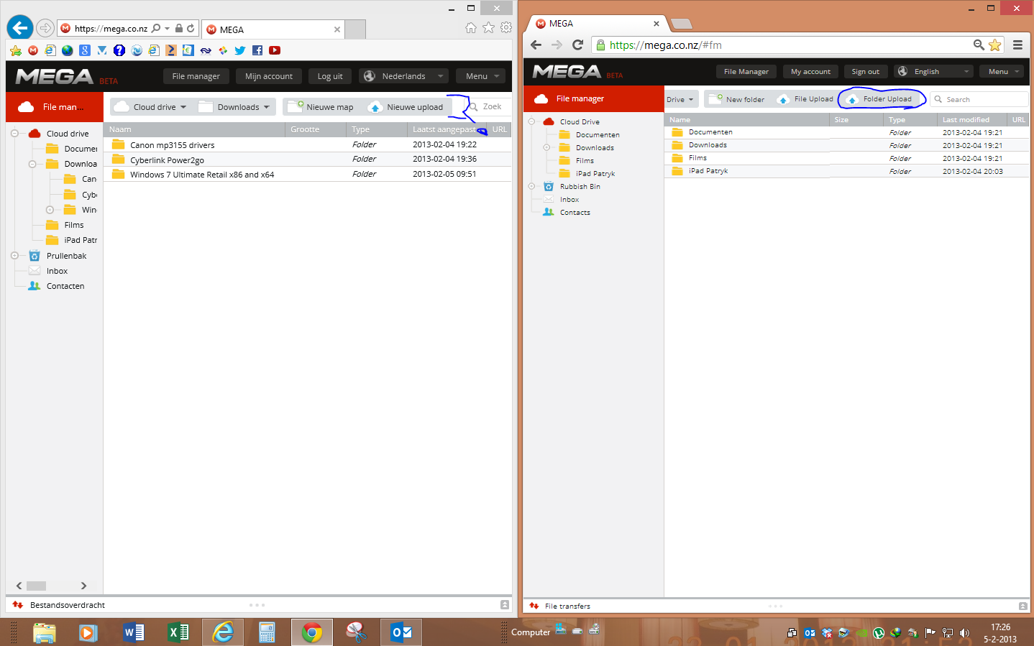1034x646 pixels.
Task: Open the Snipping Tool from the taskbar
Action: (357, 632)
